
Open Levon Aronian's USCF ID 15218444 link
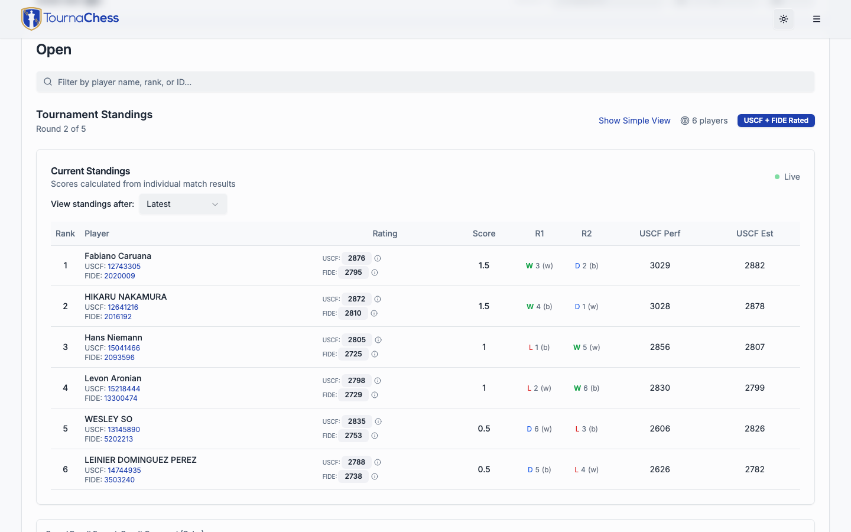pos(124,389)
